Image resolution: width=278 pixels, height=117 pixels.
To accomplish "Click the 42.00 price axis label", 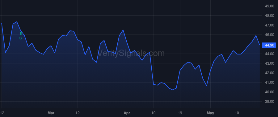I will (x=269, y=73).
